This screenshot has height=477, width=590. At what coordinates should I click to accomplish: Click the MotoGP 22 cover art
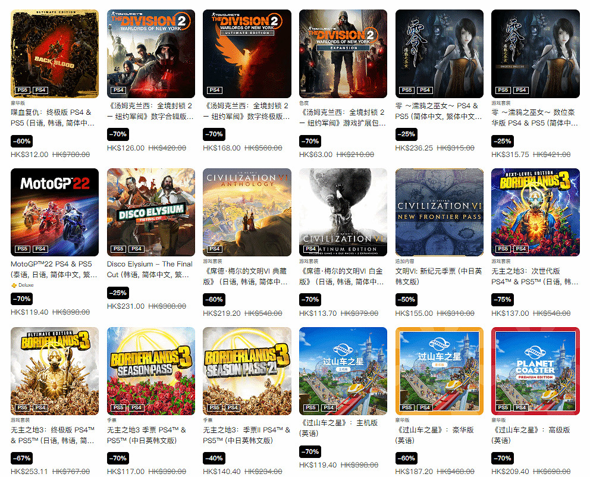(55, 212)
